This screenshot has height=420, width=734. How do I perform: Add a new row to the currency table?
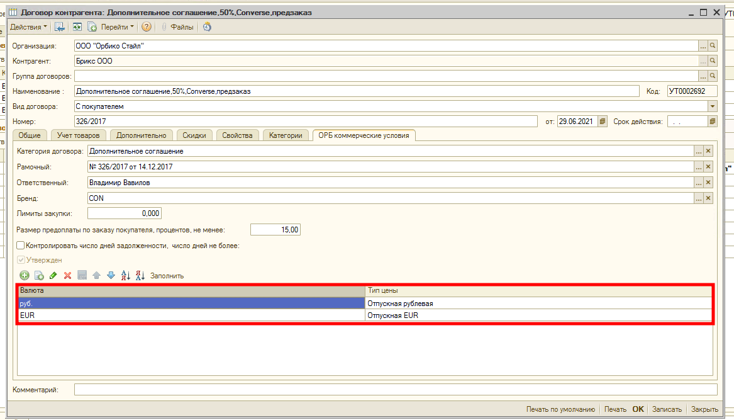coord(25,275)
